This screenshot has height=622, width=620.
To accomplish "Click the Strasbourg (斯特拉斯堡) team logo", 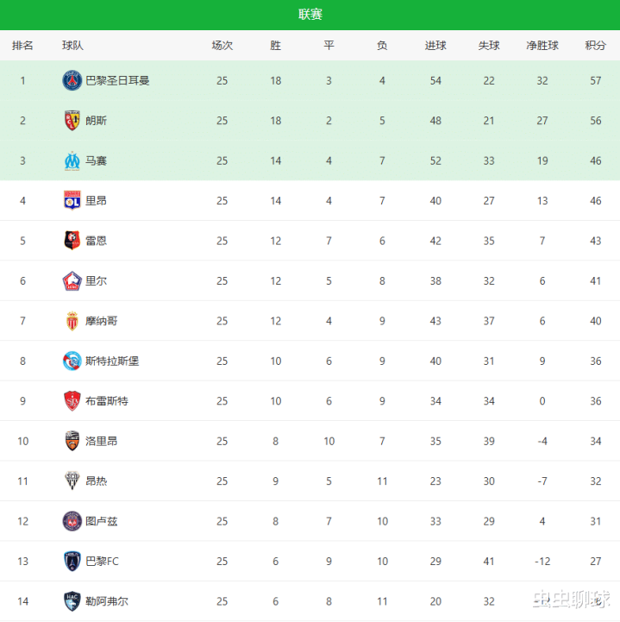I will tap(72, 361).
